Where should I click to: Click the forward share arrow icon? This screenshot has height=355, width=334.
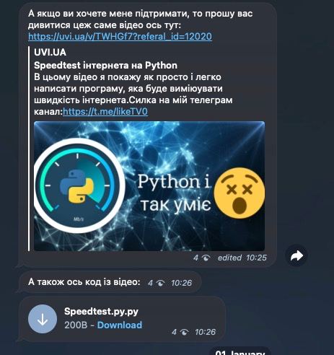pyautogui.click(x=296, y=256)
